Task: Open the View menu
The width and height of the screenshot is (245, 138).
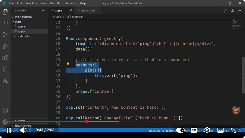Action: (x=43, y=3)
